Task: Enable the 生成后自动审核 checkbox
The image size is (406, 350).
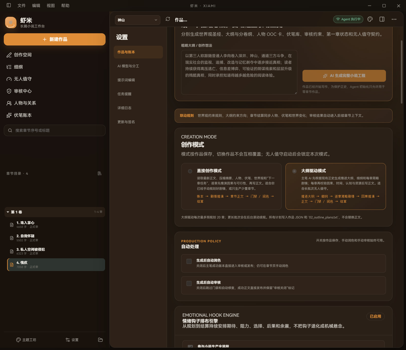Action: [189, 283]
